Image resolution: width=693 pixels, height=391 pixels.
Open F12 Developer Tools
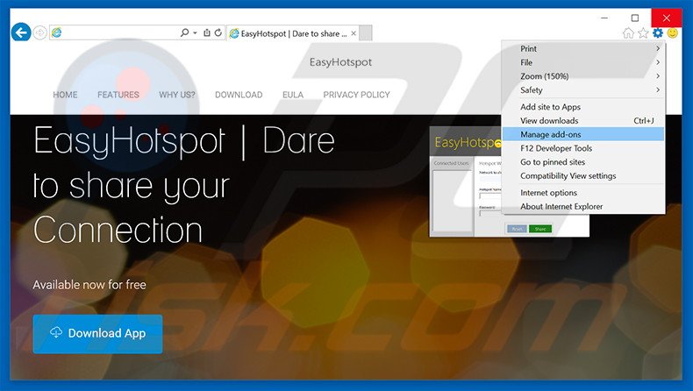583,148
